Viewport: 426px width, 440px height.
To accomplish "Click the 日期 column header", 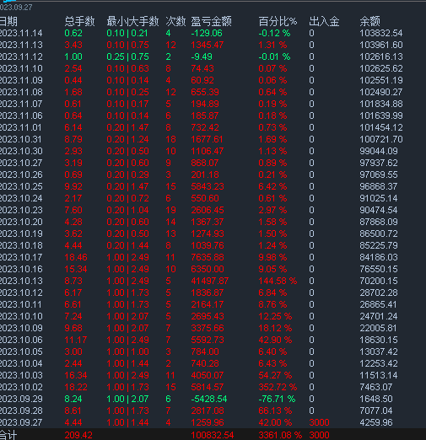I will (8, 21).
